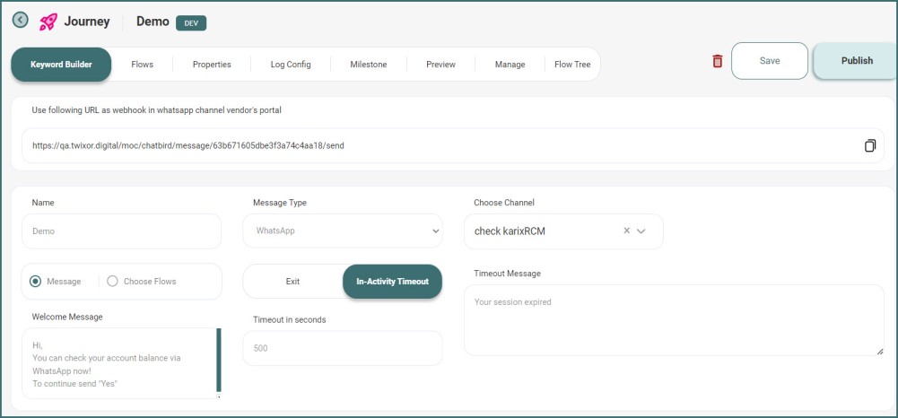The image size is (898, 418).
Task: Publish the journey
Action: coord(856,61)
